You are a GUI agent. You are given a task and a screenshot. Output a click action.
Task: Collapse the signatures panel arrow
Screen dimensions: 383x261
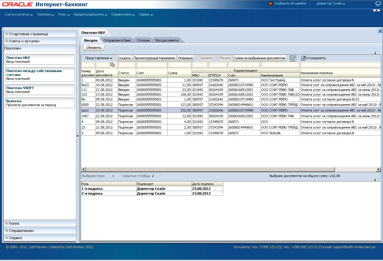pyautogui.click(x=375, y=180)
